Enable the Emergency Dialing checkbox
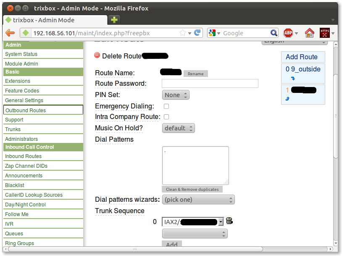 [x=166, y=106]
